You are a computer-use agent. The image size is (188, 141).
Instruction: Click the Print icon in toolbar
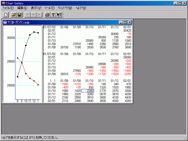point(47,15)
